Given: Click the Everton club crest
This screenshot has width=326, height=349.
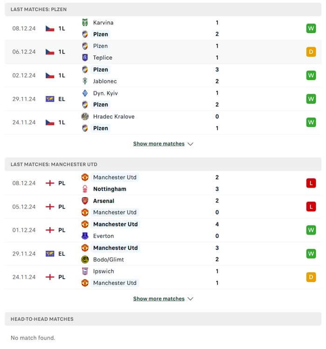Looking at the screenshot, I should click(85, 236).
